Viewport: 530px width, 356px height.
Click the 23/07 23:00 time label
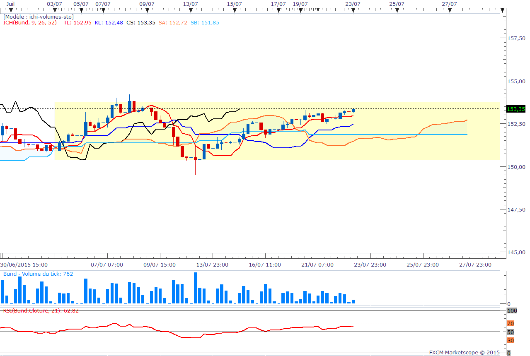[370, 265]
